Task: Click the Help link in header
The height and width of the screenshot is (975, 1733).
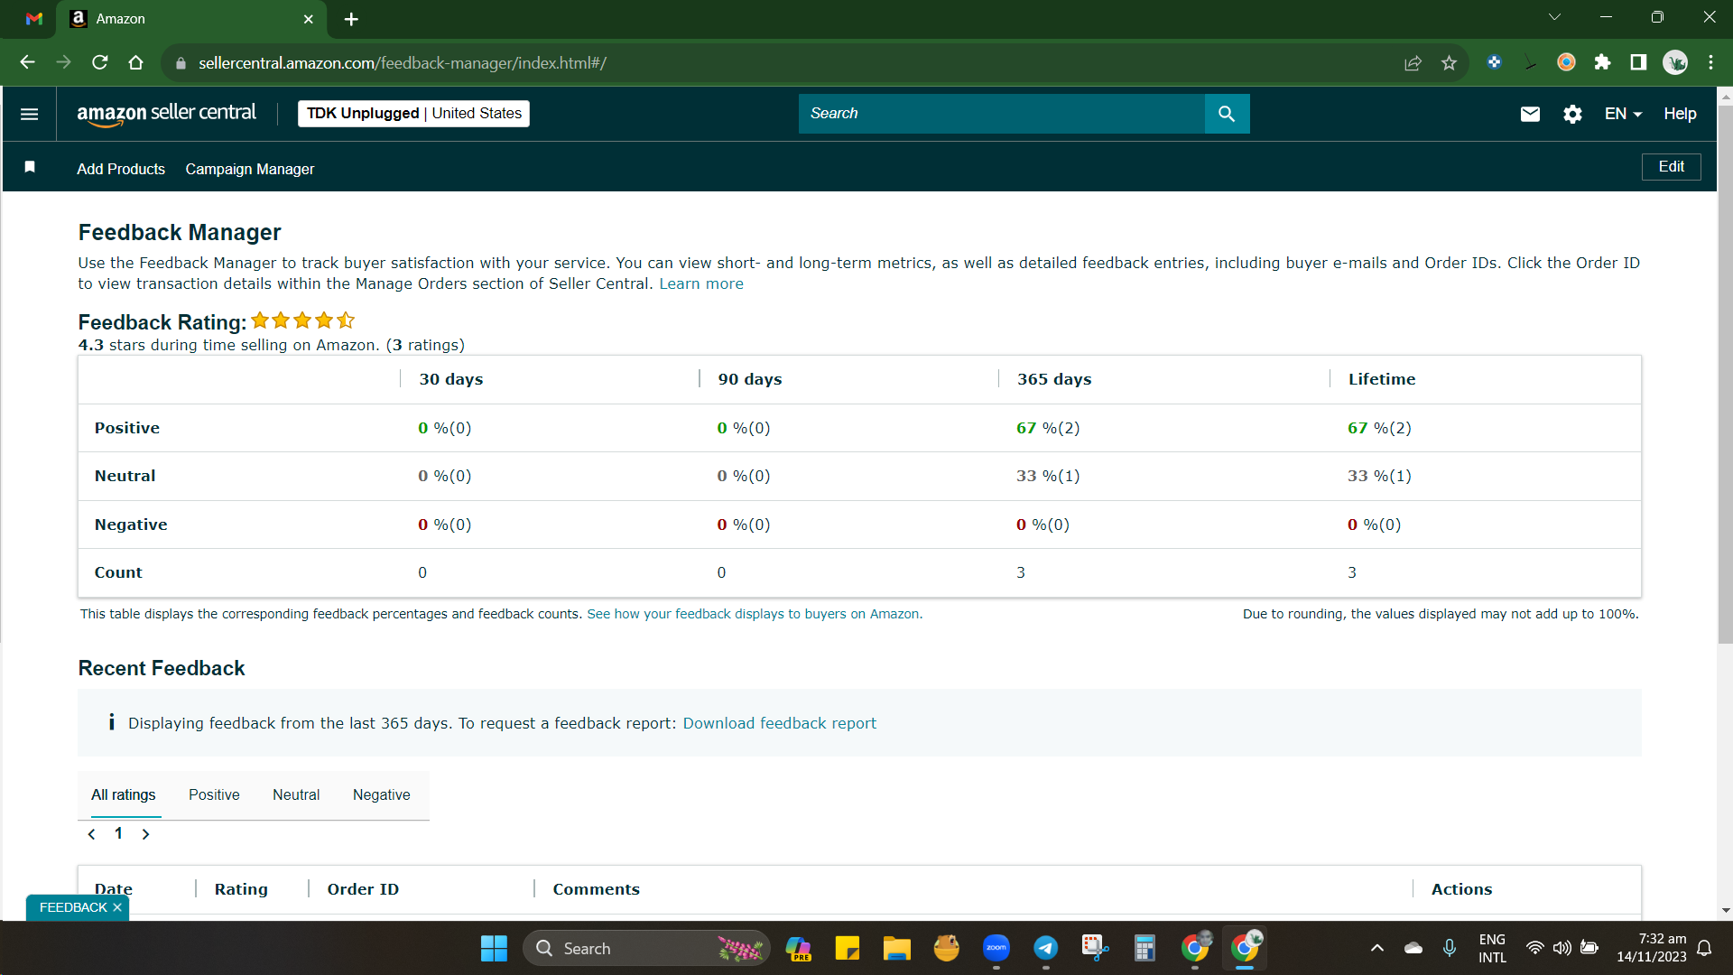Action: click(x=1680, y=114)
